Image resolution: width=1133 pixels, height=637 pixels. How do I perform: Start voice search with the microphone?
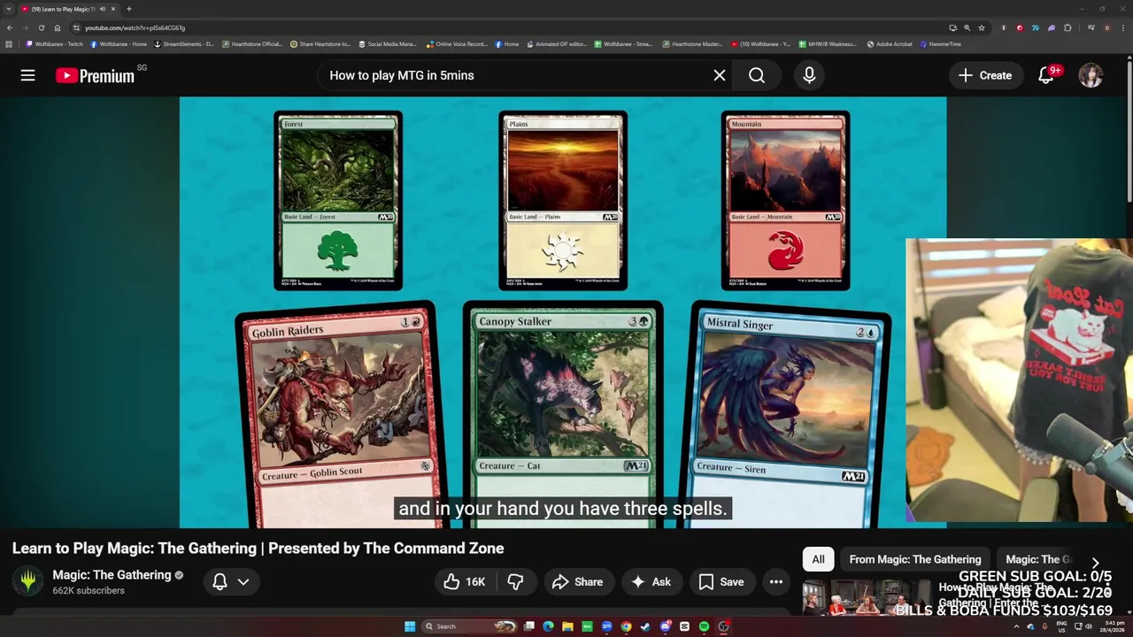click(x=809, y=75)
